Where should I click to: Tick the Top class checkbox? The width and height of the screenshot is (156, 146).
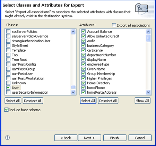[x=8, y=55]
